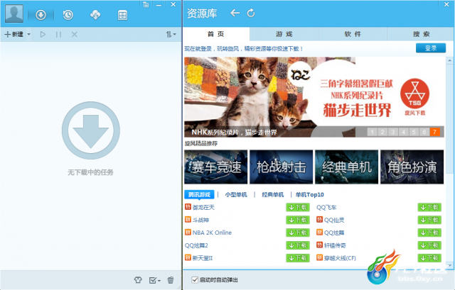Click 新建 to create a new task
Viewport: 455px width, 290px height.
point(14,35)
